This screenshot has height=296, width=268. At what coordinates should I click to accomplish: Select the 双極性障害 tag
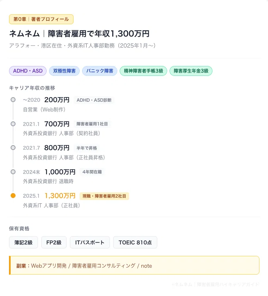[x=64, y=71]
